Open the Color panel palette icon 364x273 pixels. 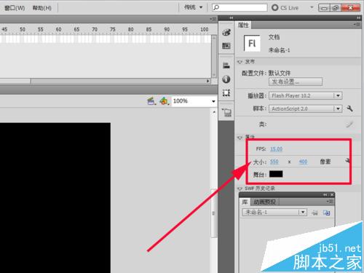226,32
